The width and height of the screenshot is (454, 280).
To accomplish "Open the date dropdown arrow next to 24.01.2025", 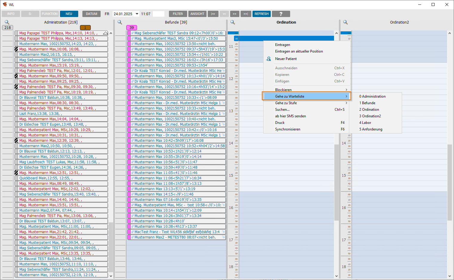I will tap(137, 14).
